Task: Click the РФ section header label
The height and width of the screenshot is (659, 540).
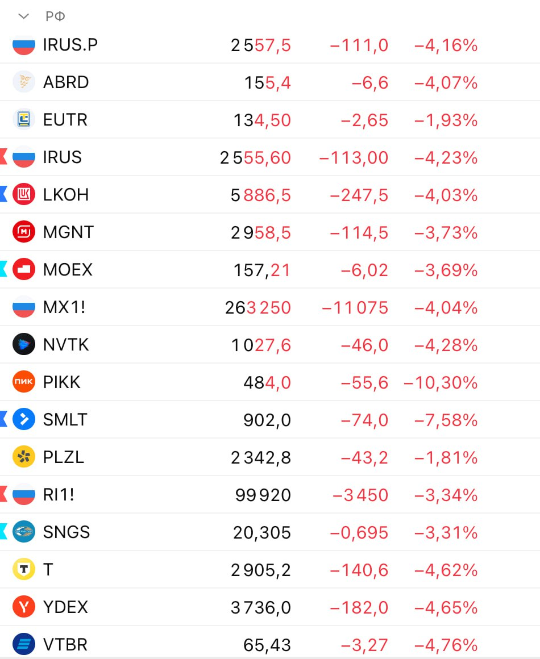Action: [55, 16]
